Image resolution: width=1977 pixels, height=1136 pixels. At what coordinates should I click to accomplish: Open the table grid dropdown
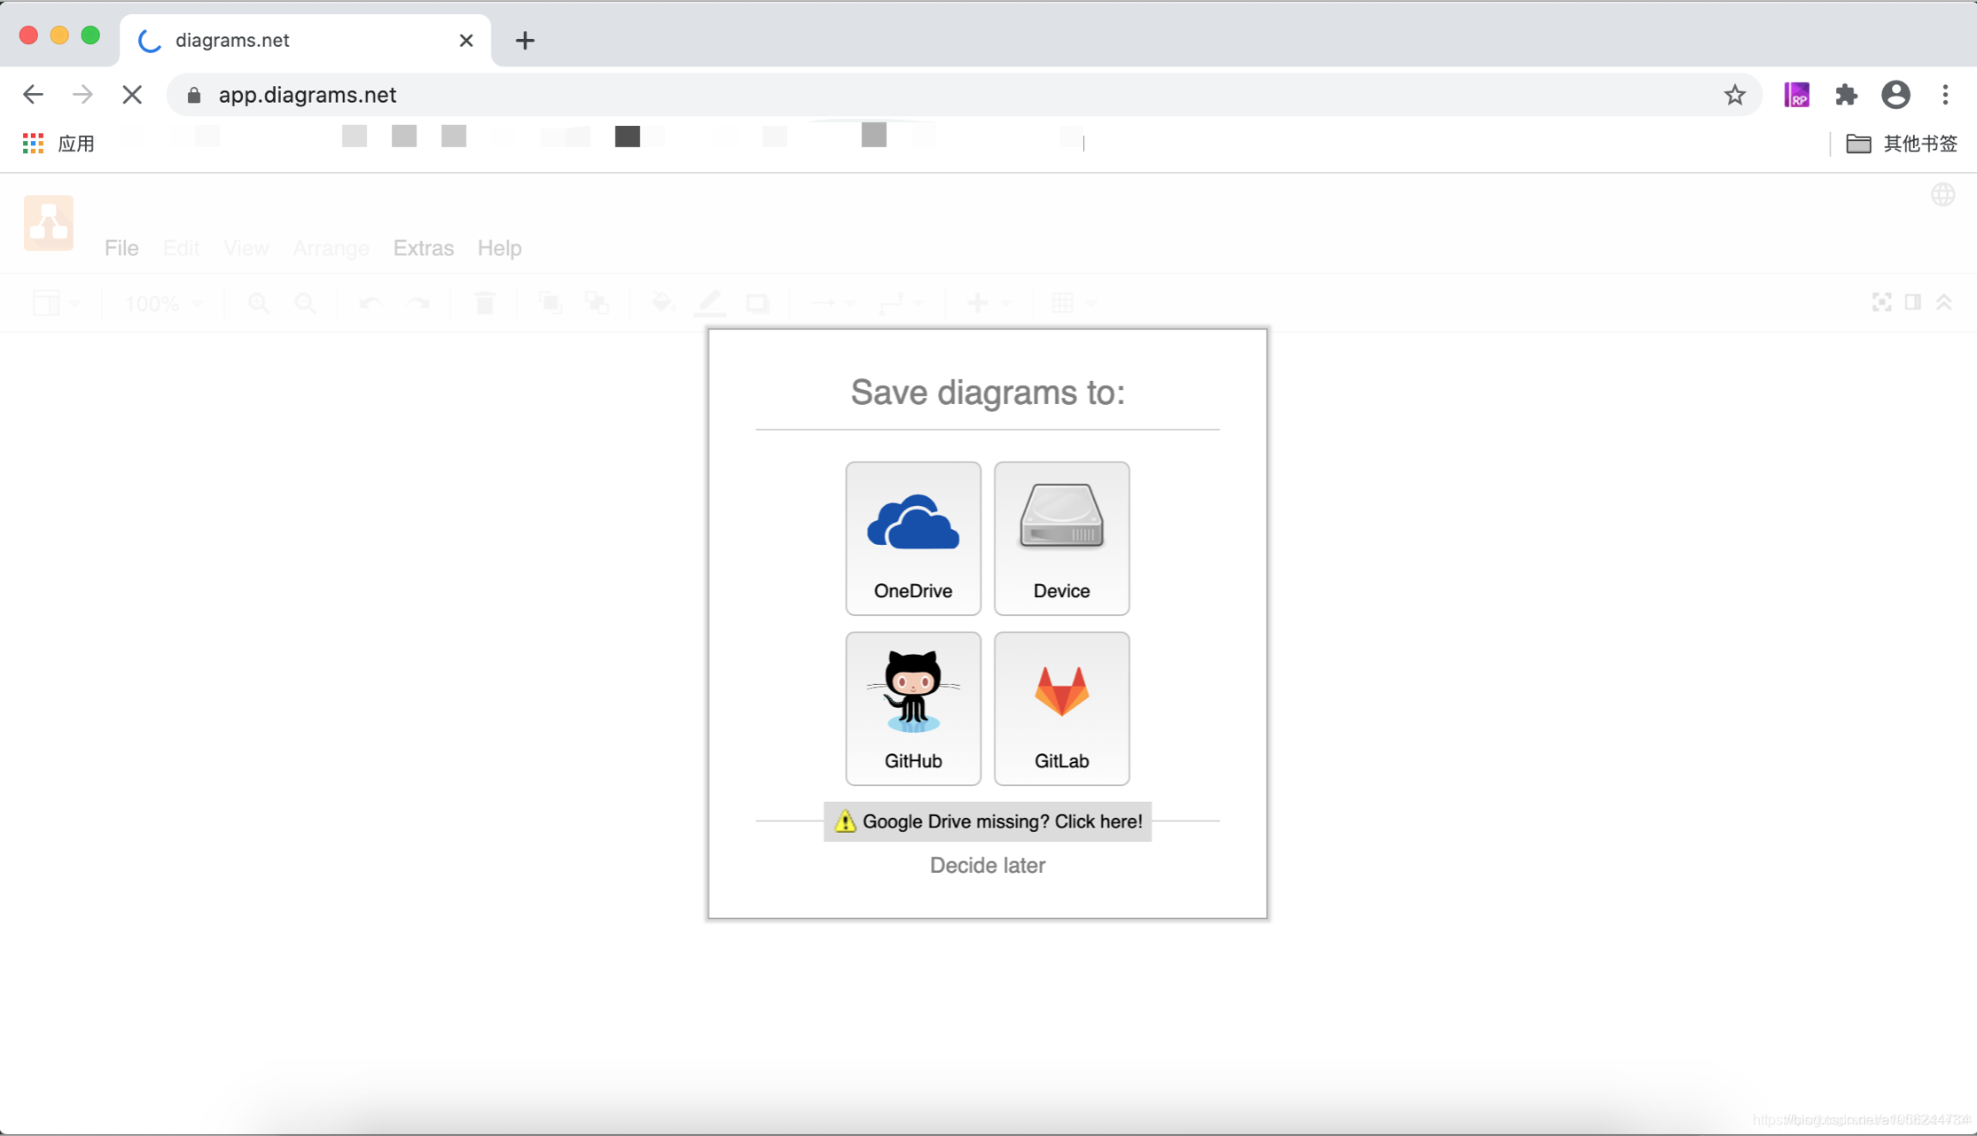[1074, 303]
